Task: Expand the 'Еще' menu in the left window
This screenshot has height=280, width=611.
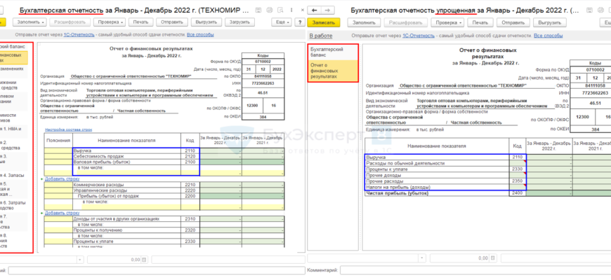Action: 282,22
